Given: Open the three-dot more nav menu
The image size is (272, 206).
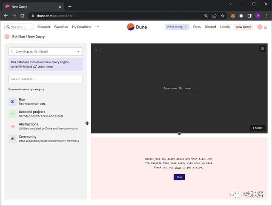Looking at the screenshot, I should click(x=97, y=27).
